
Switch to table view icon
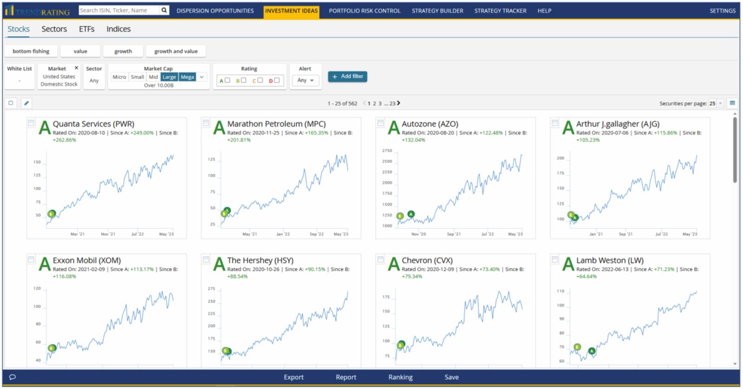tap(732, 103)
